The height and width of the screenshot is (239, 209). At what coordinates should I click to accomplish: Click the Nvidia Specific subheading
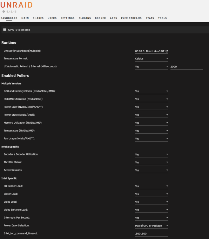10,147
